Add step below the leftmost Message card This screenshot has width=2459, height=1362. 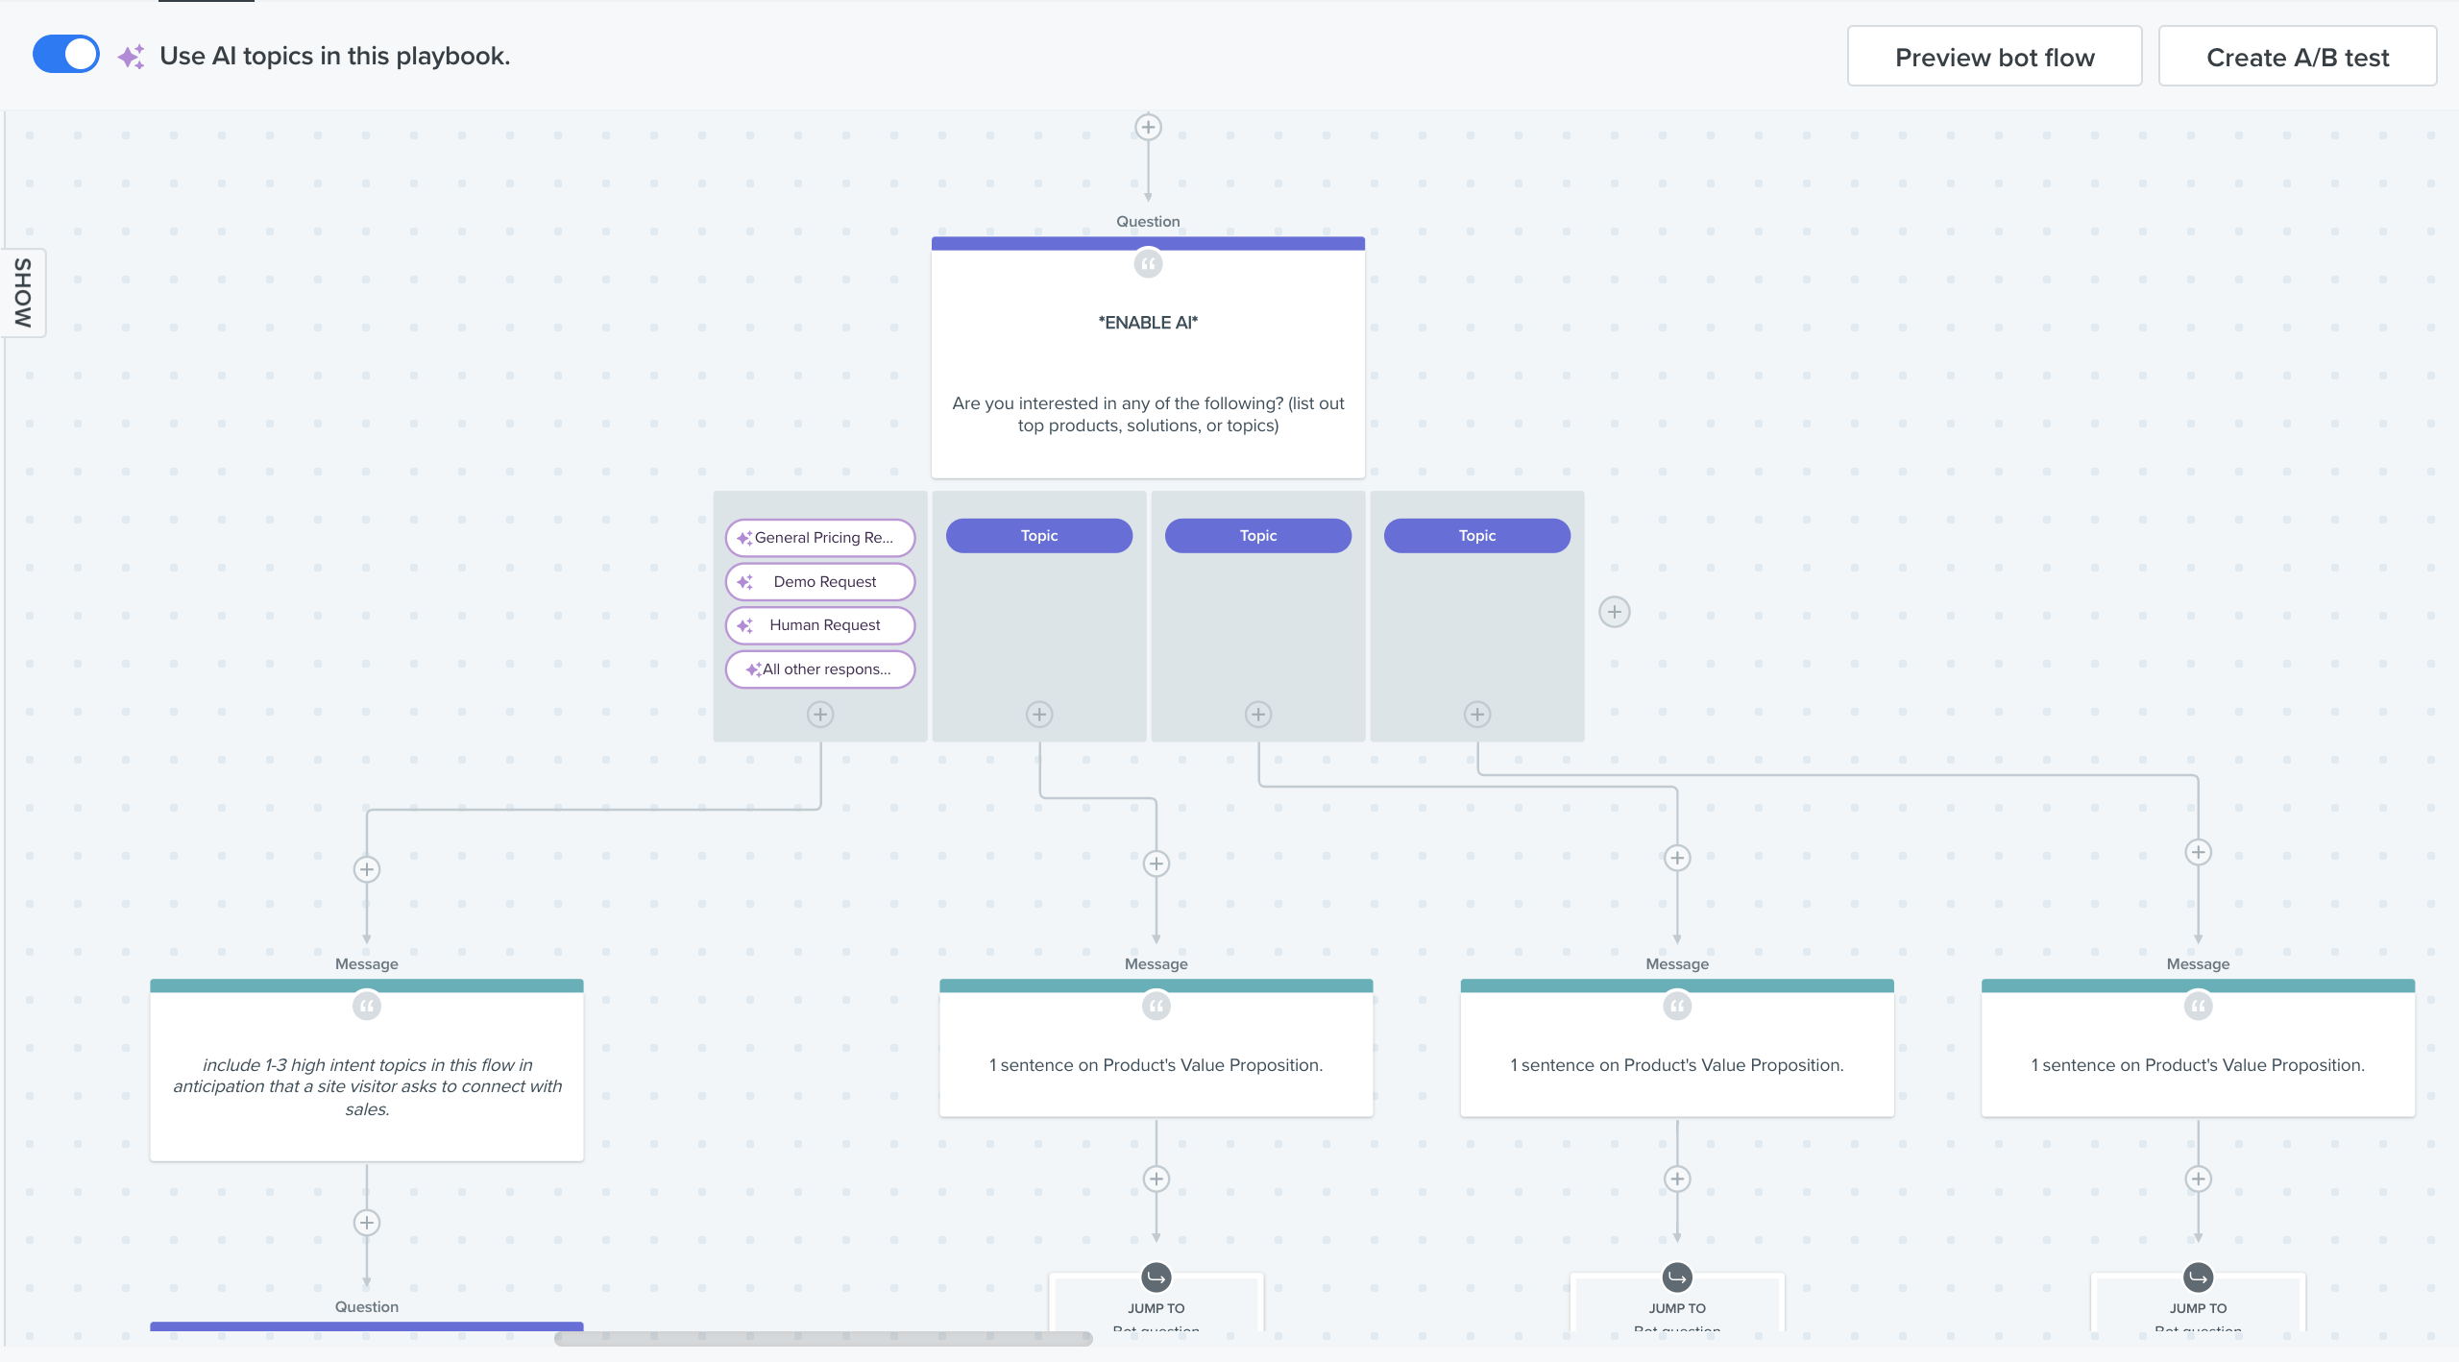click(x=367, y=1223)
